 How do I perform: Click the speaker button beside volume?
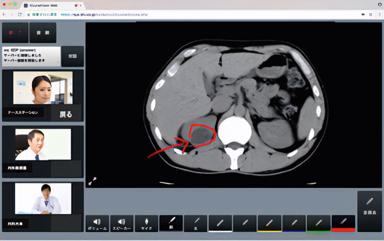(x=122, y=223)
